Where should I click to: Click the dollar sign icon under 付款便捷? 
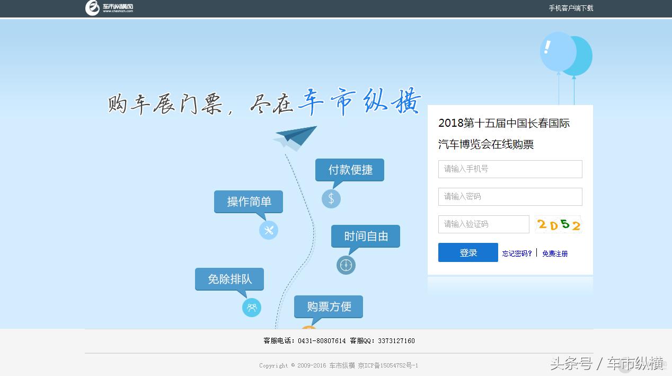pos(331,199)
